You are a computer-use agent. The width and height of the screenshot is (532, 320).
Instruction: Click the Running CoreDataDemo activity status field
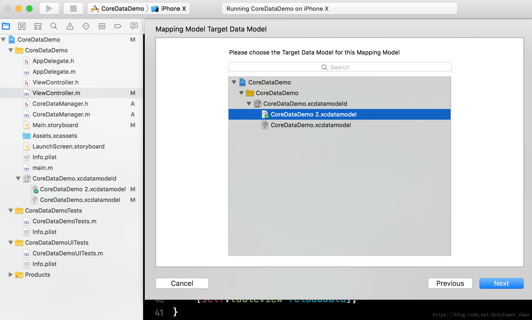pyautogui.click(x=339, y=9)
